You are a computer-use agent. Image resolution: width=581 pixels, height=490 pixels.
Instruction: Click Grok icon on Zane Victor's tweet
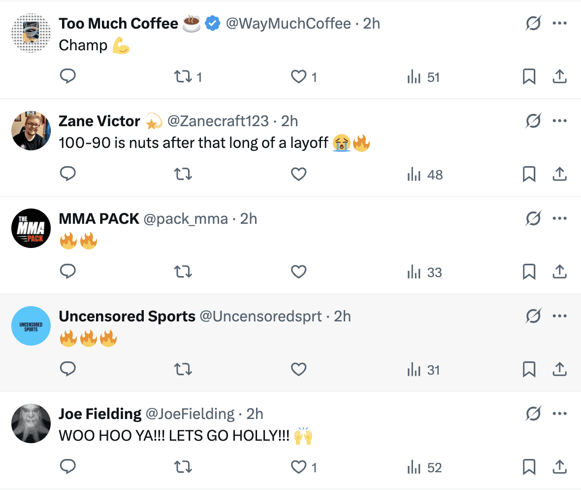coord(533,121)
